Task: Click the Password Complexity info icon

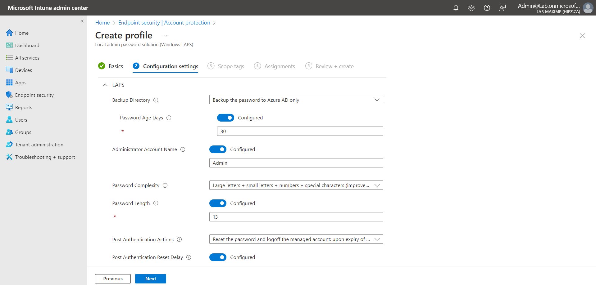Action: click(x=165, y=185)
